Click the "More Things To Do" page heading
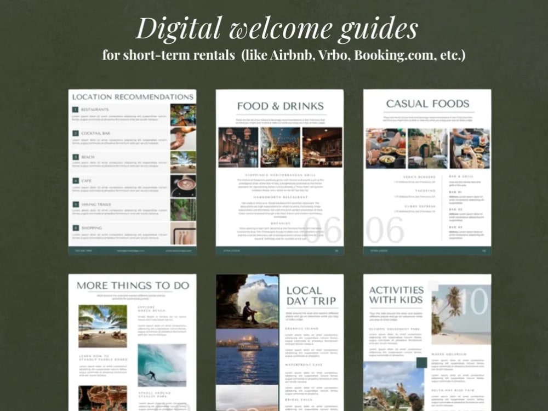This screenshot has height=411, width=548. (x=133, y=286)
